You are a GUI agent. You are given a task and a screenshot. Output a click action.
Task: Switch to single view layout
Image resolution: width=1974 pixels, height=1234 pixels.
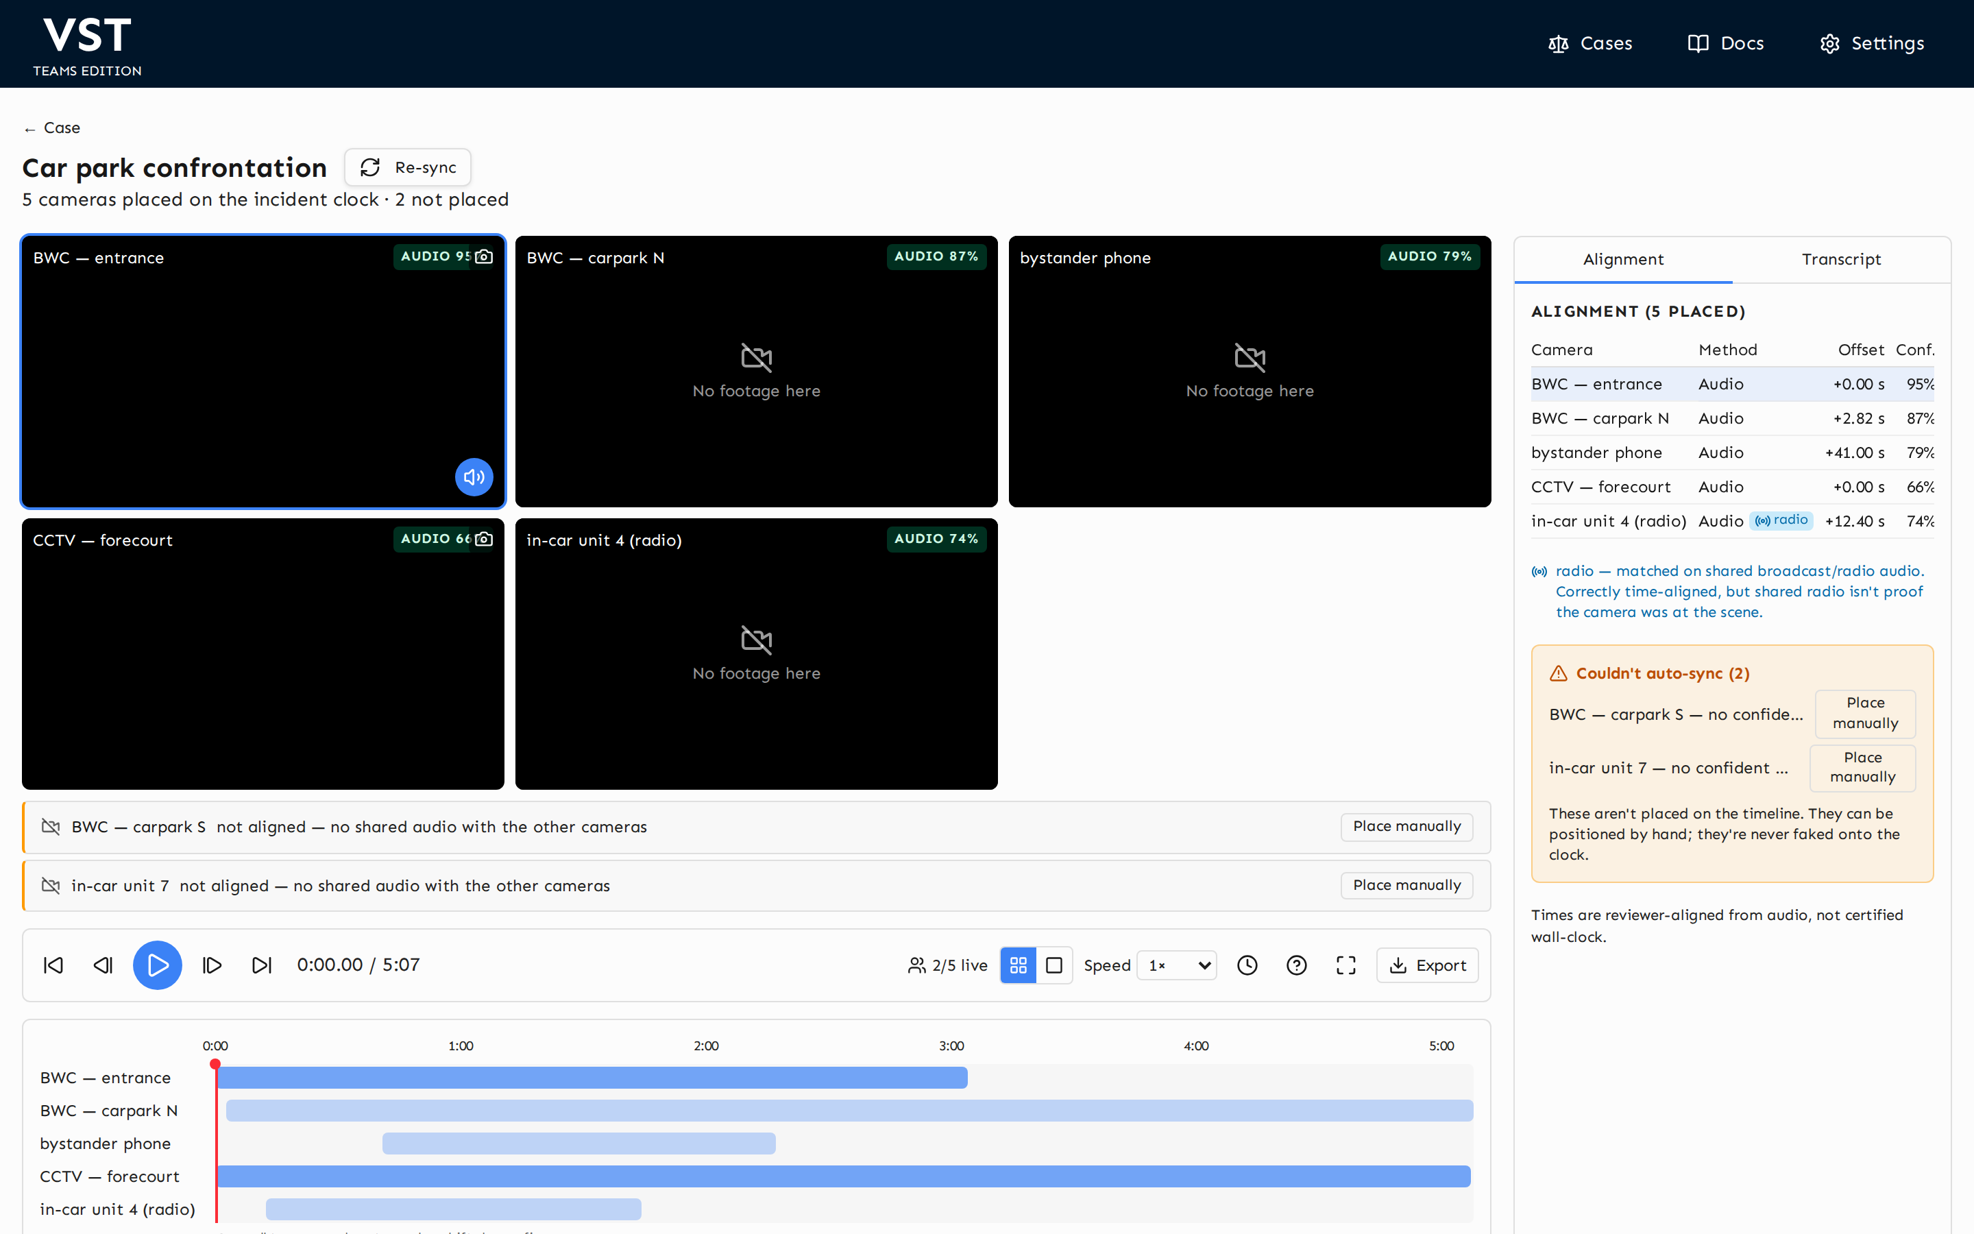click(1054, 965)
